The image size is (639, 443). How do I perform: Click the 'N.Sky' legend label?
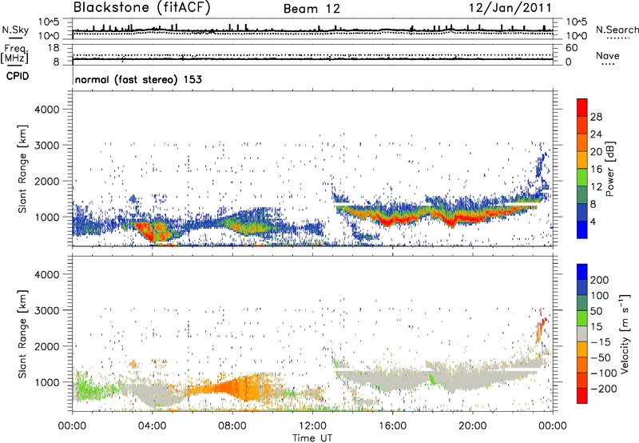tap(15, 30)
